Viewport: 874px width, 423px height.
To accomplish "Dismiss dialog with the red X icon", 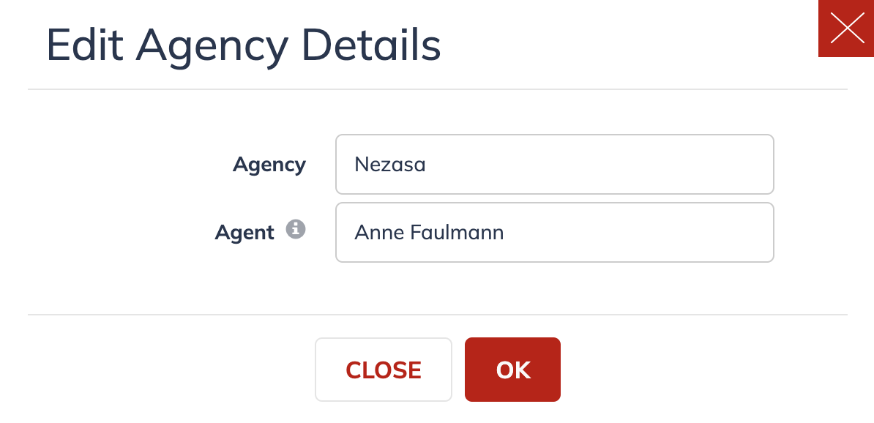I will 846,28.
